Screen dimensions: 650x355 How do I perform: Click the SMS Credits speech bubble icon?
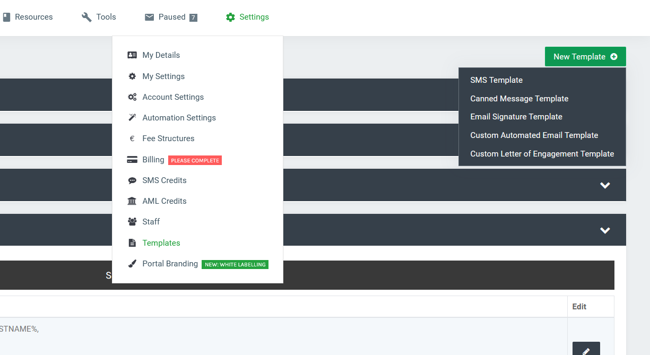tap(132, 180)
